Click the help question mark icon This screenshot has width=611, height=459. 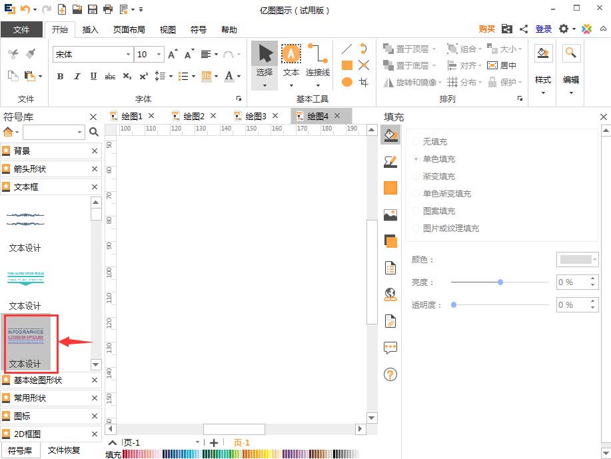[x=390, y=374]
